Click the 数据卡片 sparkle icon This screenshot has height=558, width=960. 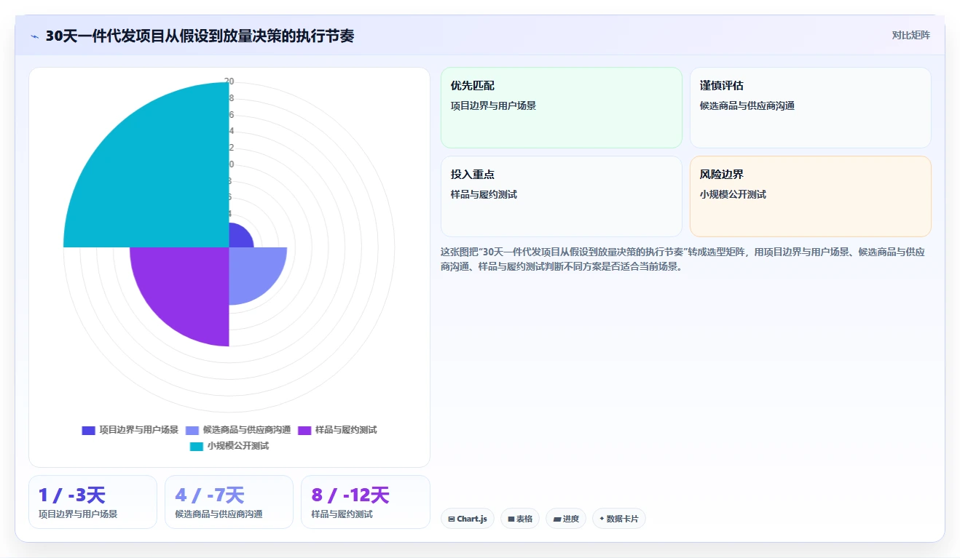coord(602,519)
